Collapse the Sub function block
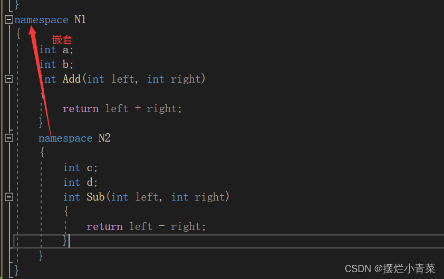The width and height of the screenshot is (444, 279). 8,197
